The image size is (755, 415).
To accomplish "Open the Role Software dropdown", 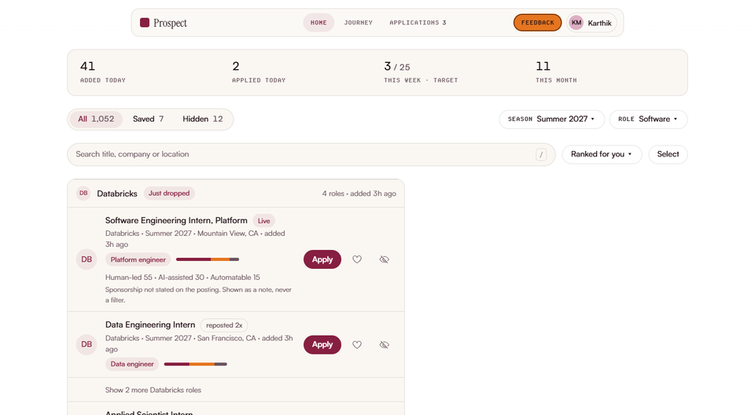I will click(648, 119).
